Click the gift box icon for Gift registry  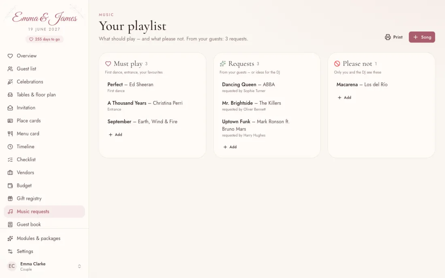pyautogui.click(x=10, y=199)
